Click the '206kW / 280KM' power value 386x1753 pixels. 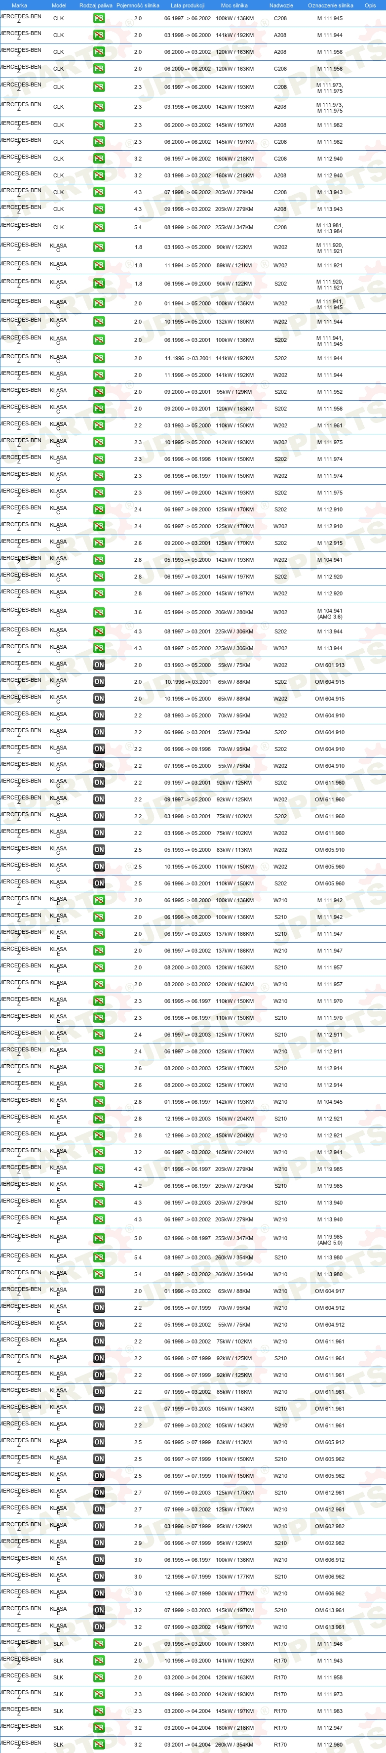[x=234, y=613]
